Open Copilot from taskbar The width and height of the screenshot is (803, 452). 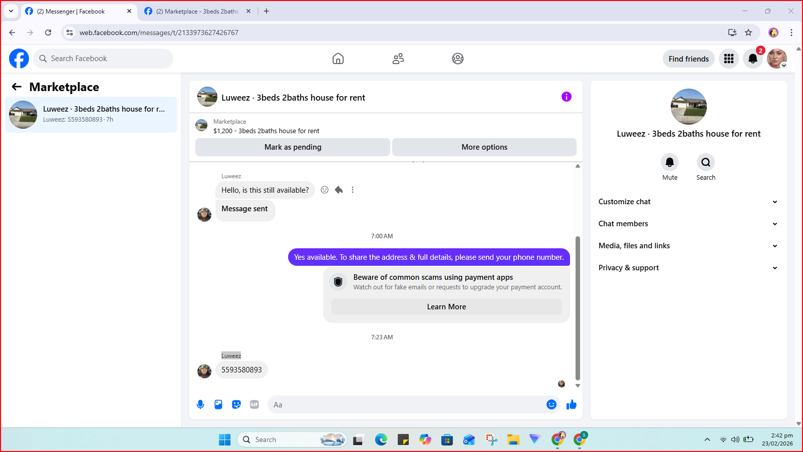coord(425,439)
